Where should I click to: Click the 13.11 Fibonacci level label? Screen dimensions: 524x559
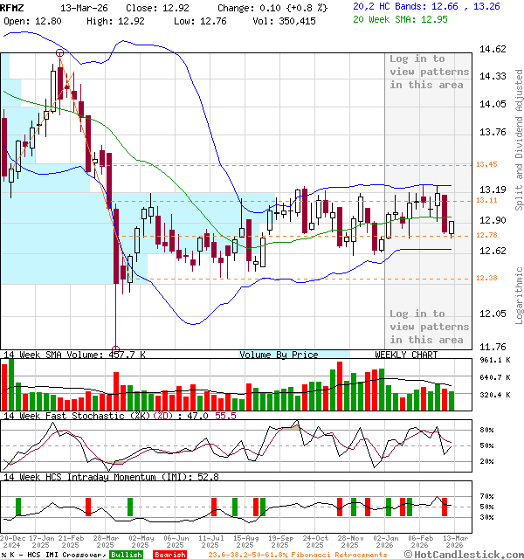point(486,200)
